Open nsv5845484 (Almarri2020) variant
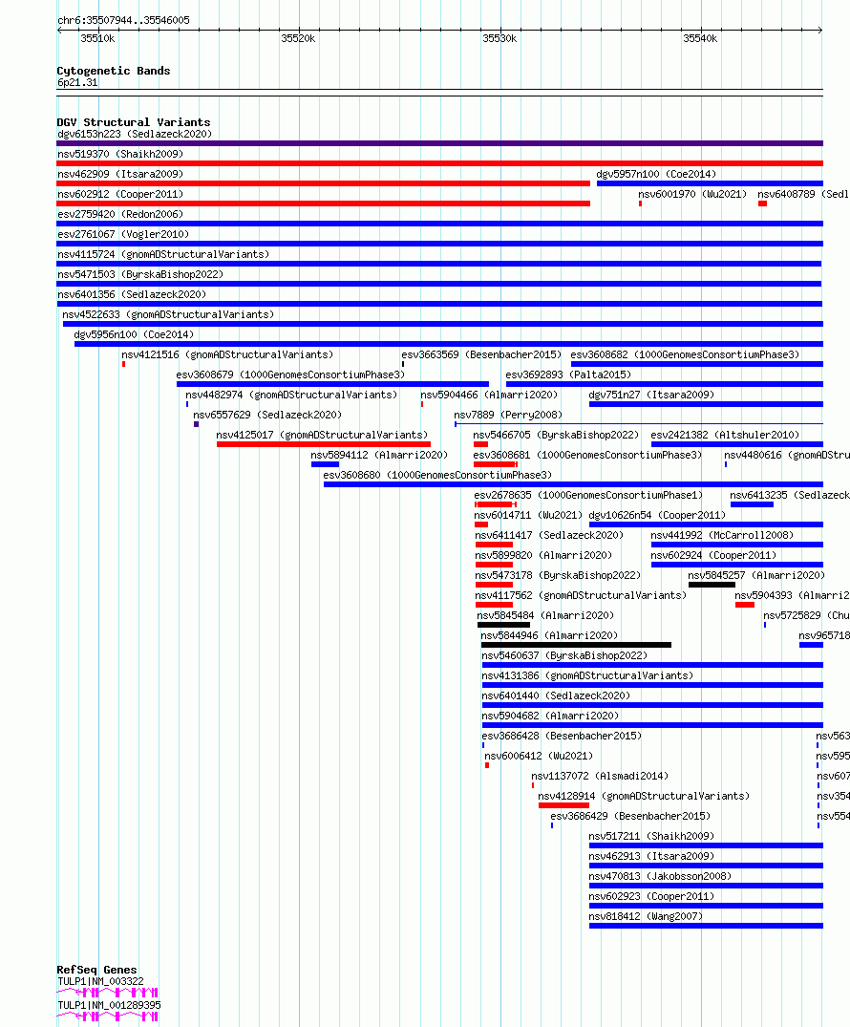 click(545, 615)
